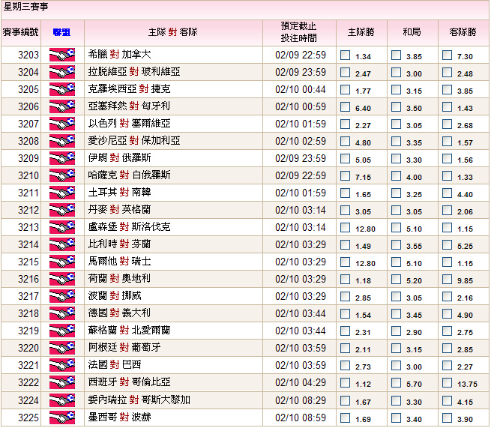Open league icon for match 3209
The width and height of the screenshot is (491, 428).
click(x=62, y=158)
